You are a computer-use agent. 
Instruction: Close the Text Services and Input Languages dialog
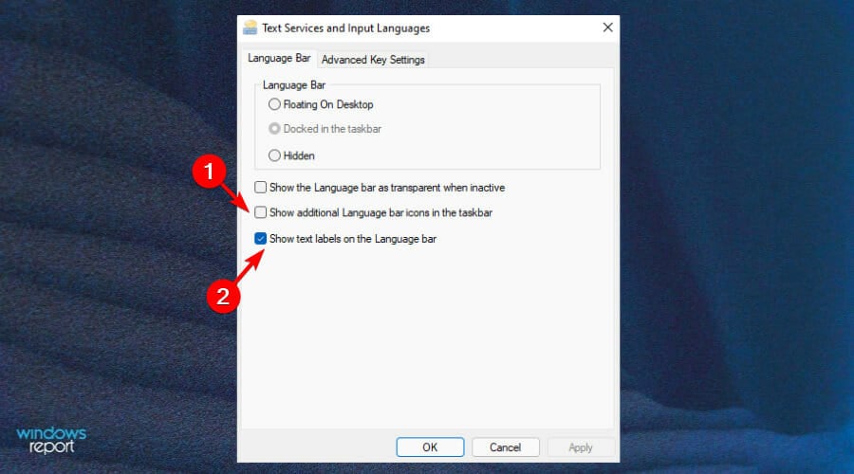point(608,27)
